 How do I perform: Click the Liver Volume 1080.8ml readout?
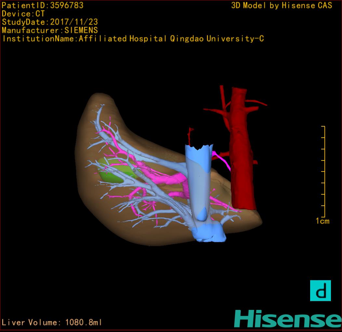(x=52, y=323)
